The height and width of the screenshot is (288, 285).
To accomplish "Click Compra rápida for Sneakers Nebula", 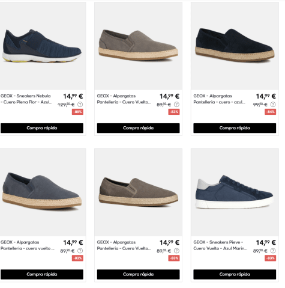I will click(42, 128).
